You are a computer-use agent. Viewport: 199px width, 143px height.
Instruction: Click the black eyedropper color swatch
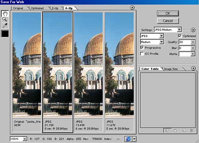(5, 33)
